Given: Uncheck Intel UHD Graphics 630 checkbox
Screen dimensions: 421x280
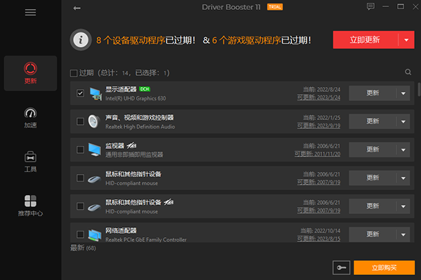Looking at the screenshot, I should tap(80, 93).
